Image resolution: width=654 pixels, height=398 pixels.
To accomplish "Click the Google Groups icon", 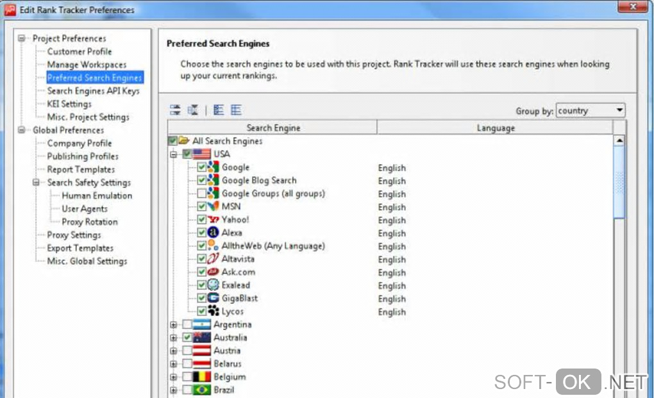I will pyautogui.click(x=213, y=194).
